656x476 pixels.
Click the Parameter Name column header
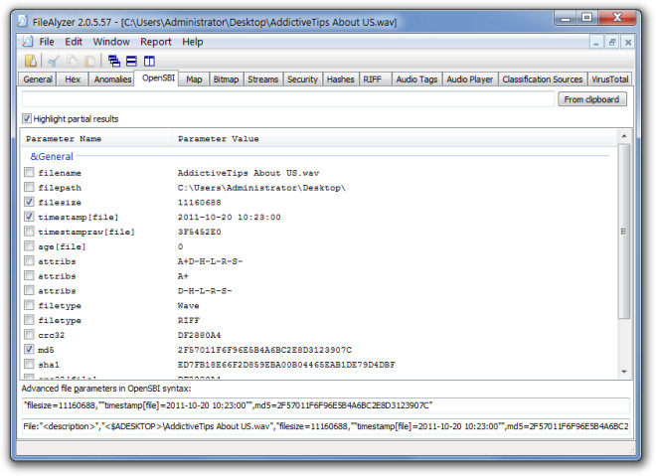[96, 138]
